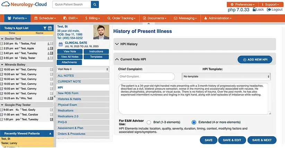Expand the HPI History section
Screen dimensions: 285x148
click(x=195, y=44)
